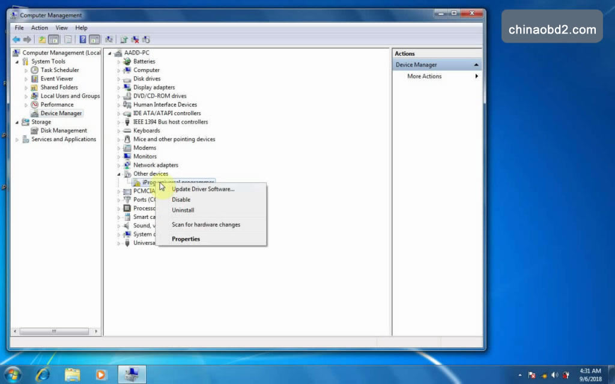Image resolution: width=615 pixels, height=384 pixels.
Task: Collapse the Storage node
Action: point(17,122)
